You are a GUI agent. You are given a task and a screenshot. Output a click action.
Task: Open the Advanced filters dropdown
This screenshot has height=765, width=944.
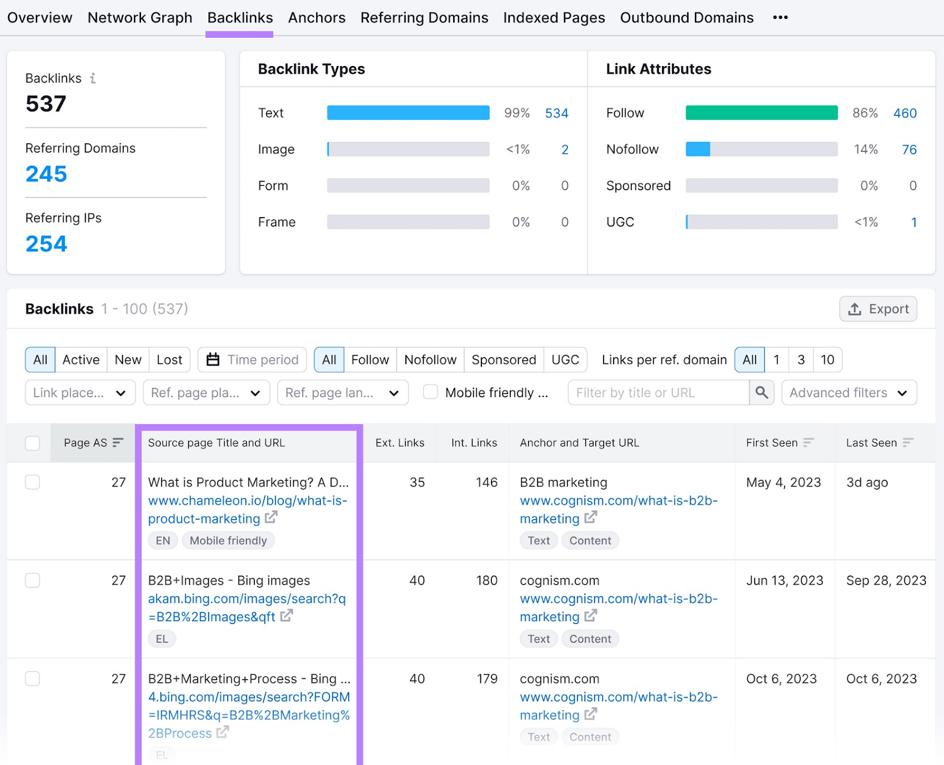pos(848,393)
